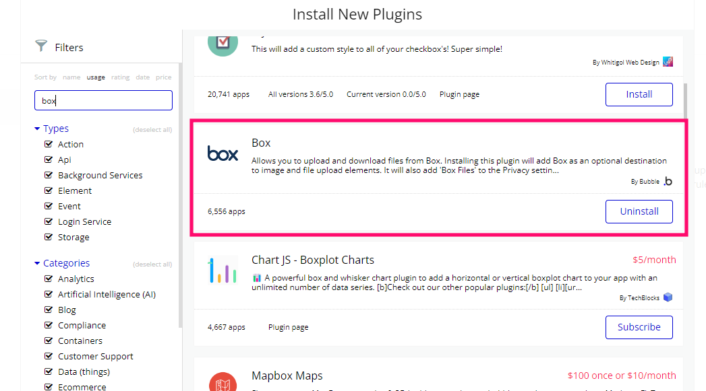
Task: Sort plugins by name
Action: click(71, 77)
